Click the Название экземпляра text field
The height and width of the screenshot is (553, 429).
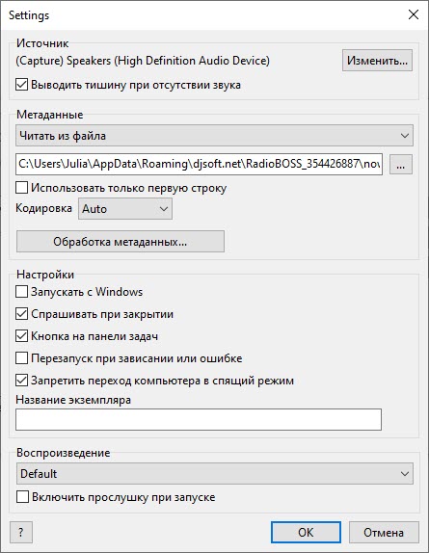pos(199,419)
